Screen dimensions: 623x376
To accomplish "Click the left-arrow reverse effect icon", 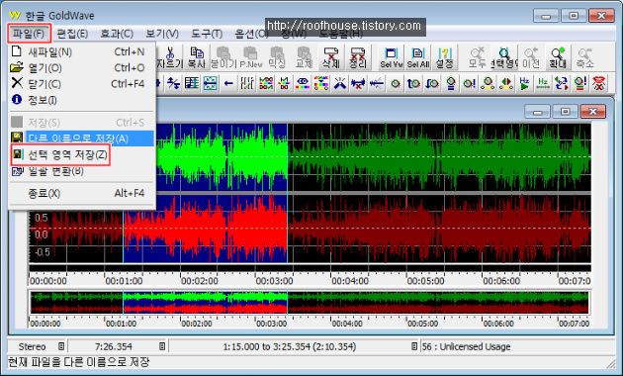I will [228, 83].
